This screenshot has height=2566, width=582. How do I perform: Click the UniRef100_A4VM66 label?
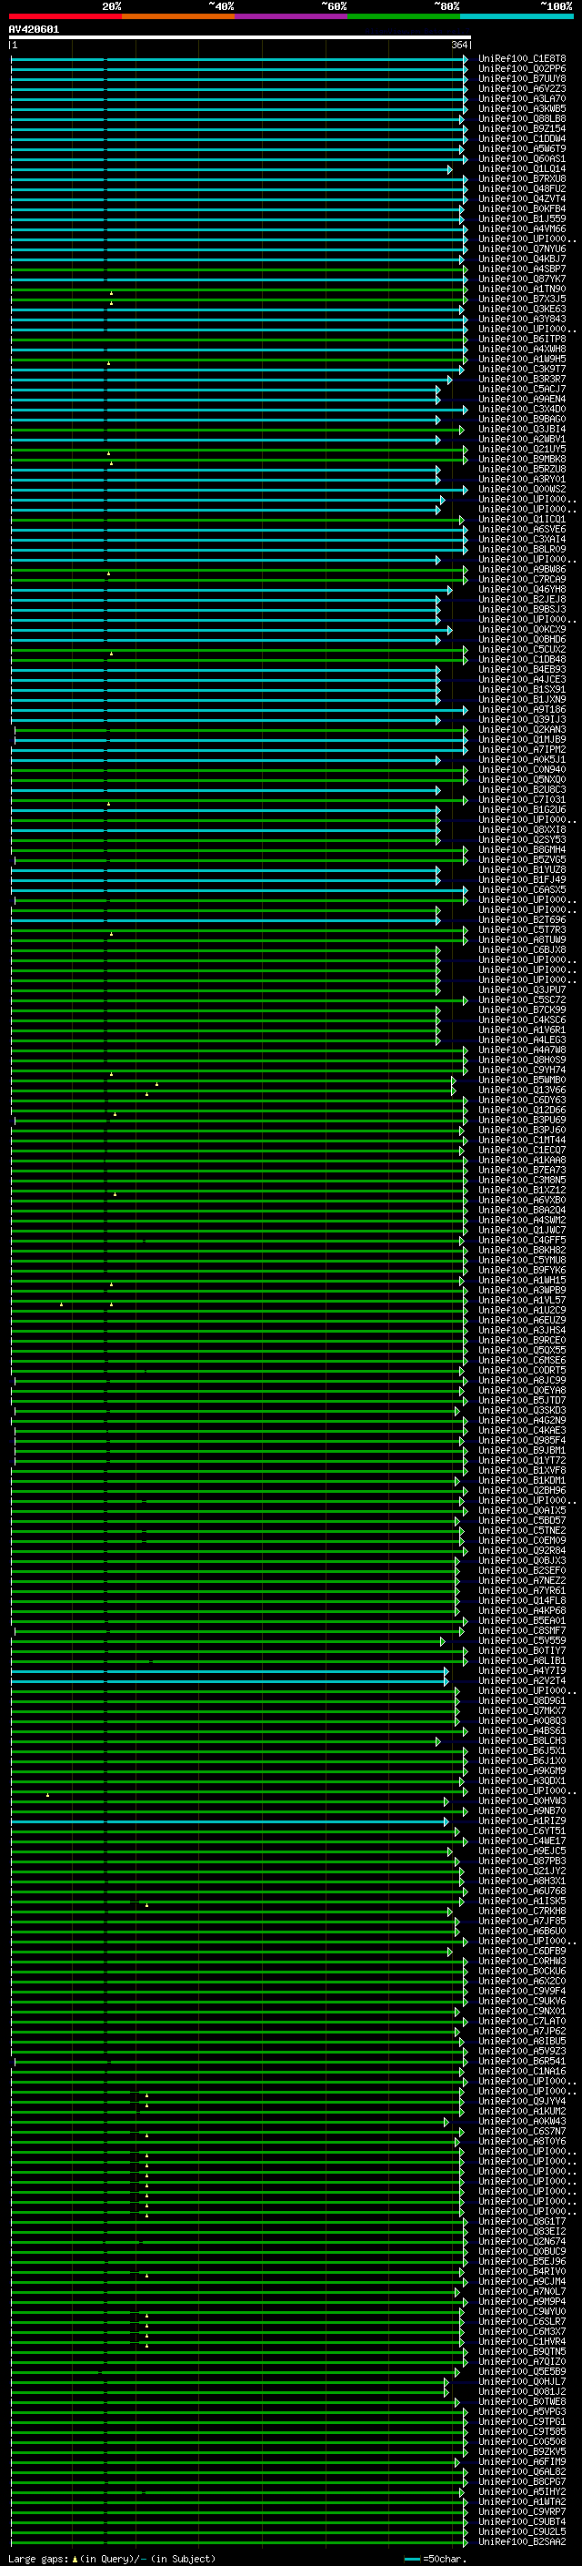(522, 229)
